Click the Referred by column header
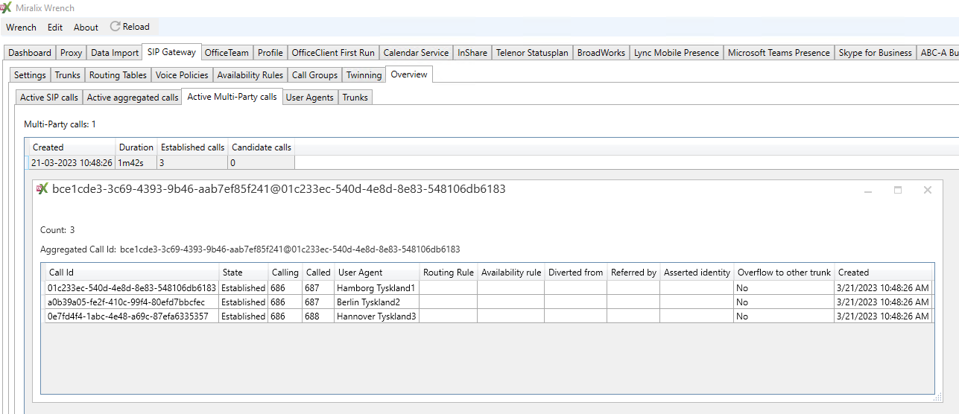The height and width of the screenshot is (414, 959). click(633, 273)
